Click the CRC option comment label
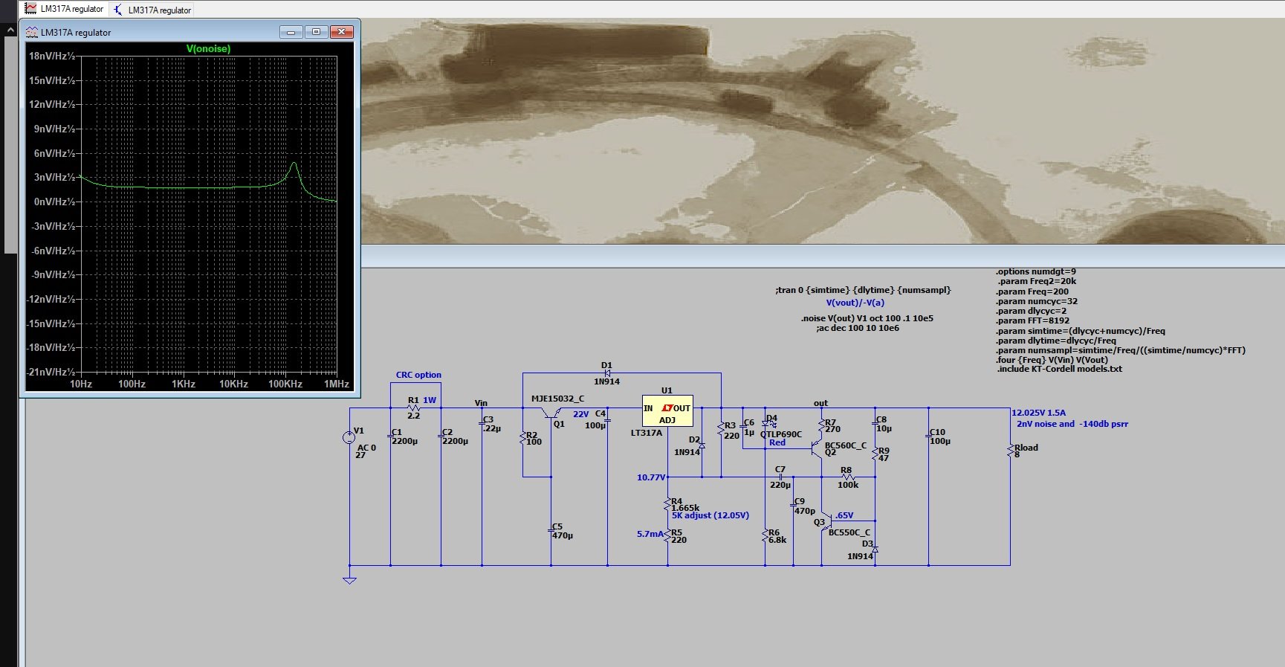This screenshot has height=667, width=1285. pyautogui.click(x=418, y=375)
